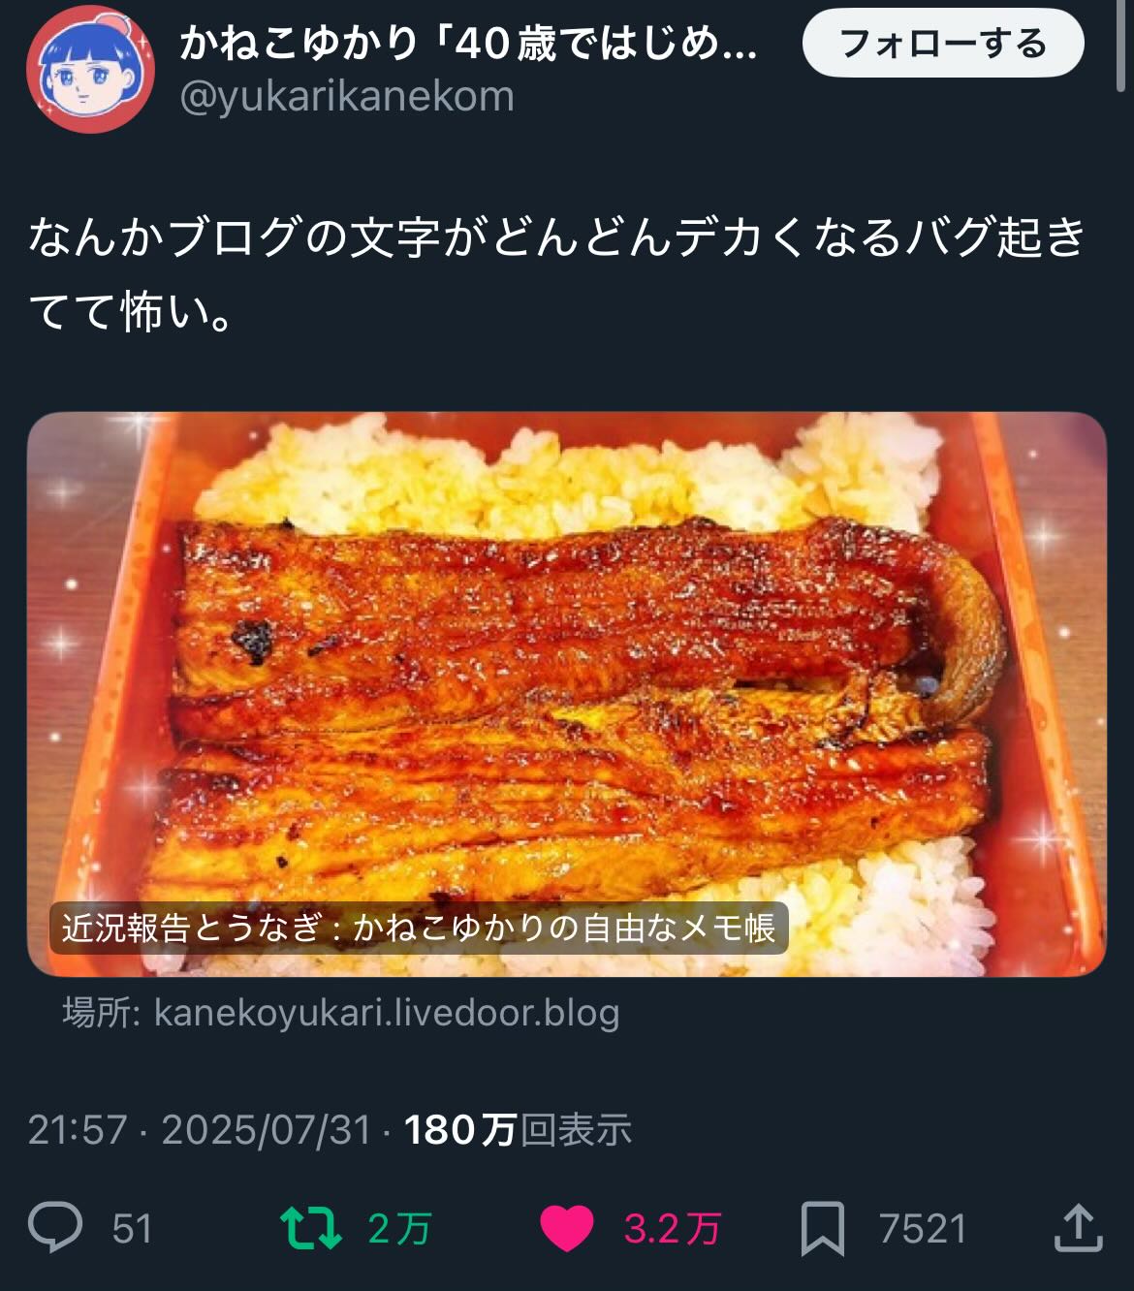Toggle the pink heart like icon
This screenshot has width=1134, height=1291.
[567, 1228]
